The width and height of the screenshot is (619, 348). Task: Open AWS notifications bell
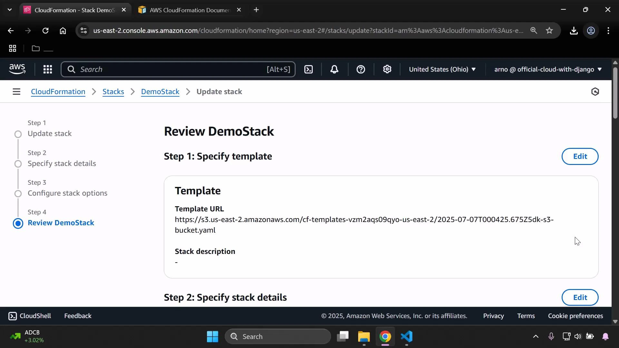tap(334, 69)
